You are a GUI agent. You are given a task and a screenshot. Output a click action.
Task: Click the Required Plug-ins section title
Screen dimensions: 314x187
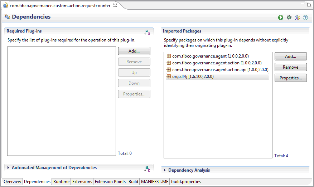24,31
